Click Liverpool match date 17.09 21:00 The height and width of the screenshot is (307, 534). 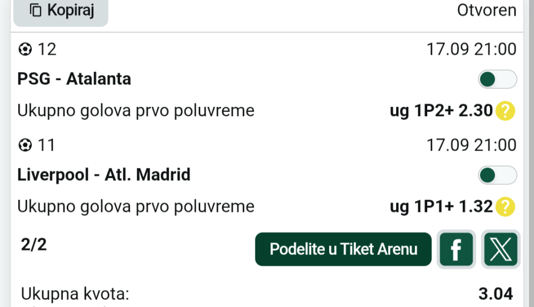pyautogui.click(x=471, y=145)
